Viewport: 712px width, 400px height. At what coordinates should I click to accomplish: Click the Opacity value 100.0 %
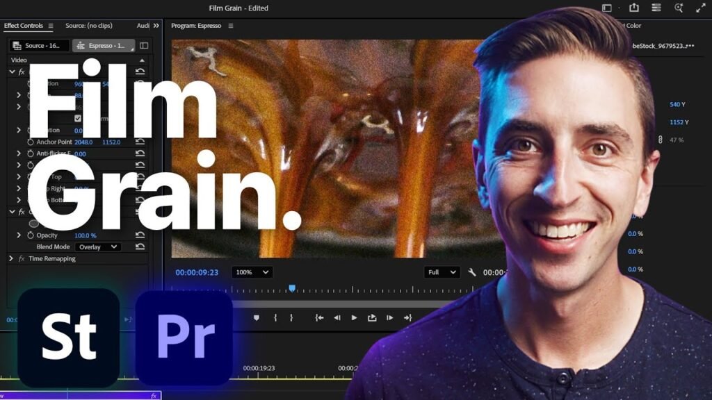pyautogui.click(x=86, y=235)
